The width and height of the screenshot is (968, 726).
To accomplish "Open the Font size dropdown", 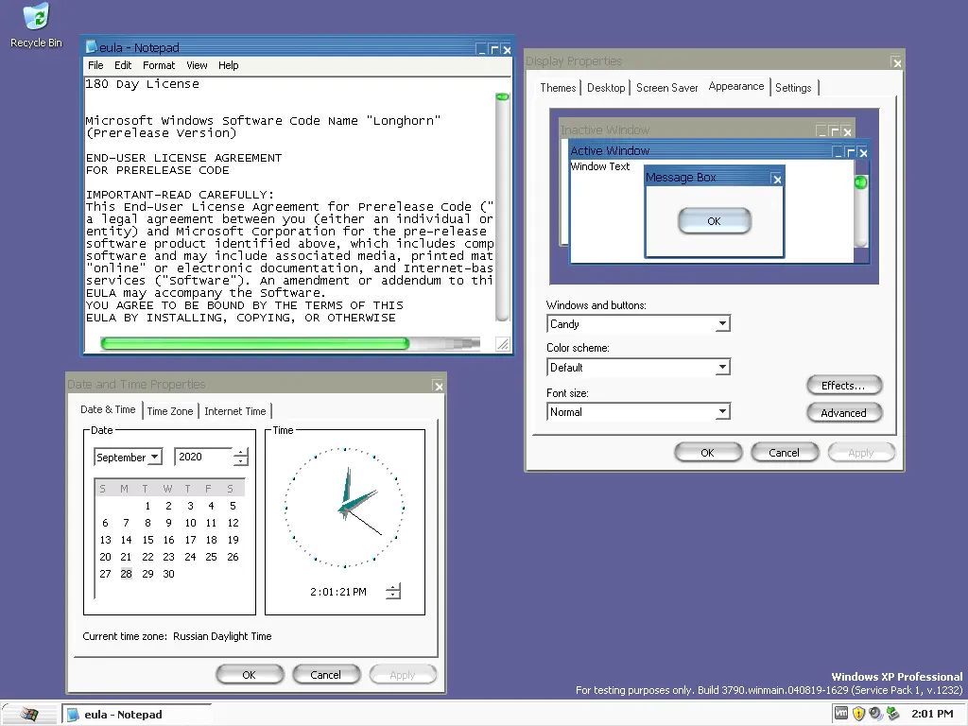I will 722,412.
